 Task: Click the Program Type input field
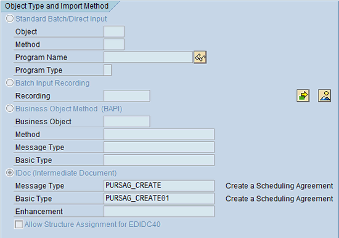pos(108,70)
